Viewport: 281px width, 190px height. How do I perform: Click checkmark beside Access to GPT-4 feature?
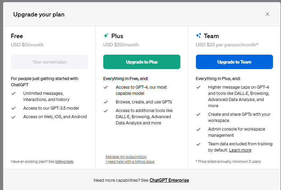[106, 87]
